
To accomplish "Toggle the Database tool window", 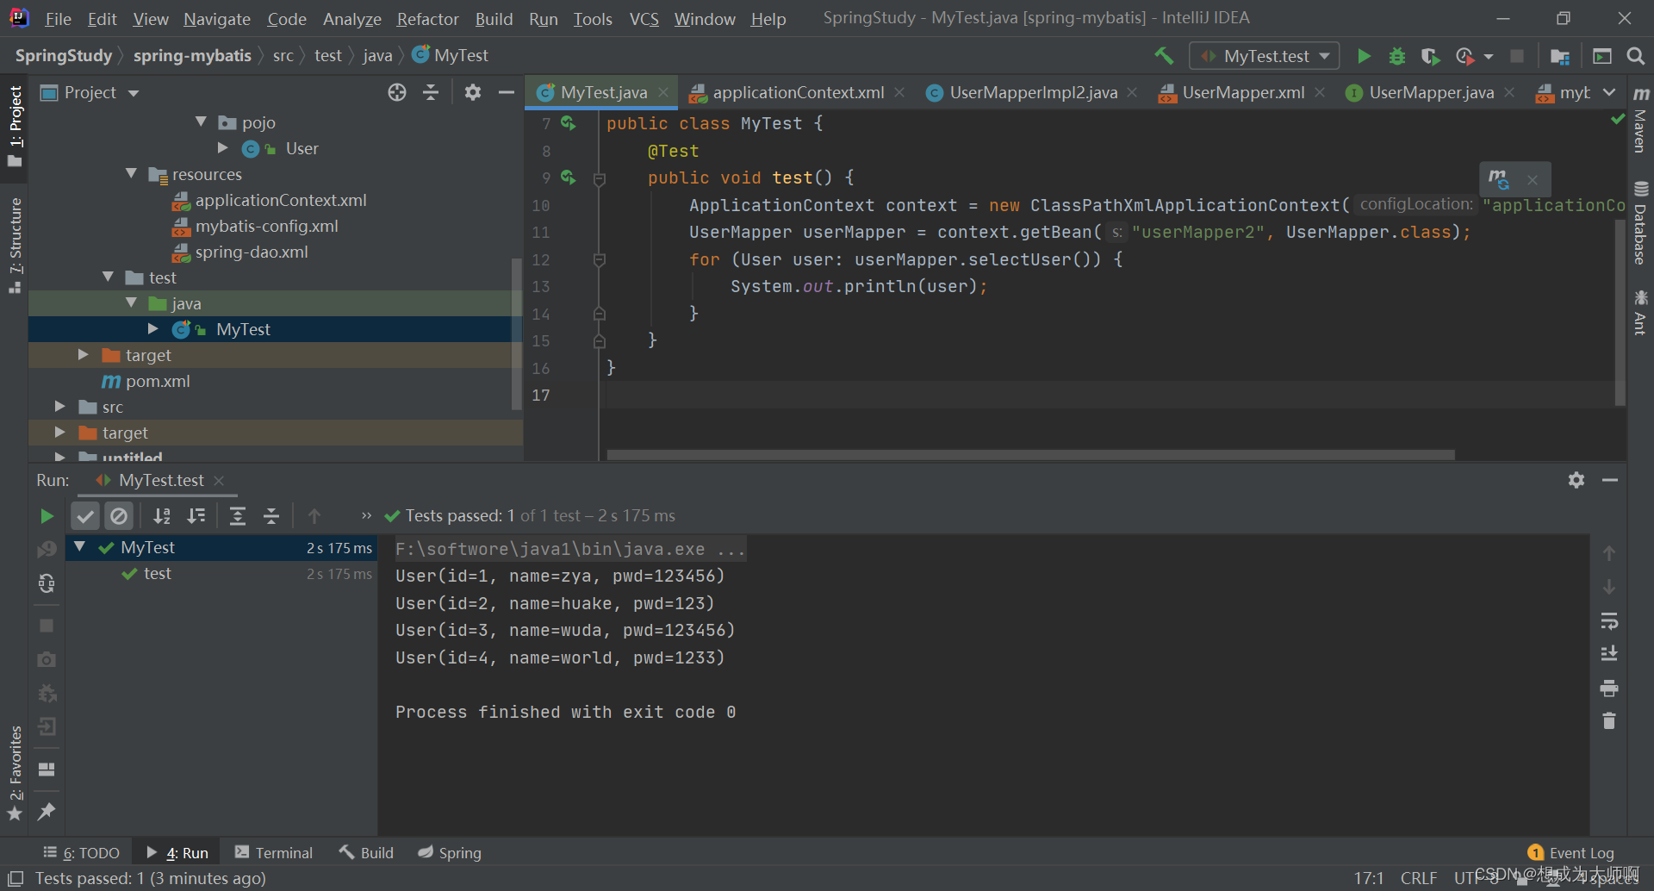I will pos(1641,223).
